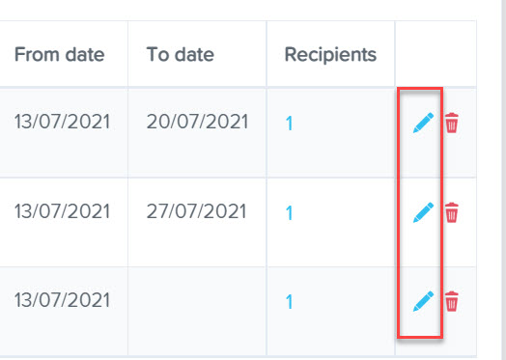506x360 pixels.
Task: Click the trash icon for the 27/07/2021 row
Action: 452,212
